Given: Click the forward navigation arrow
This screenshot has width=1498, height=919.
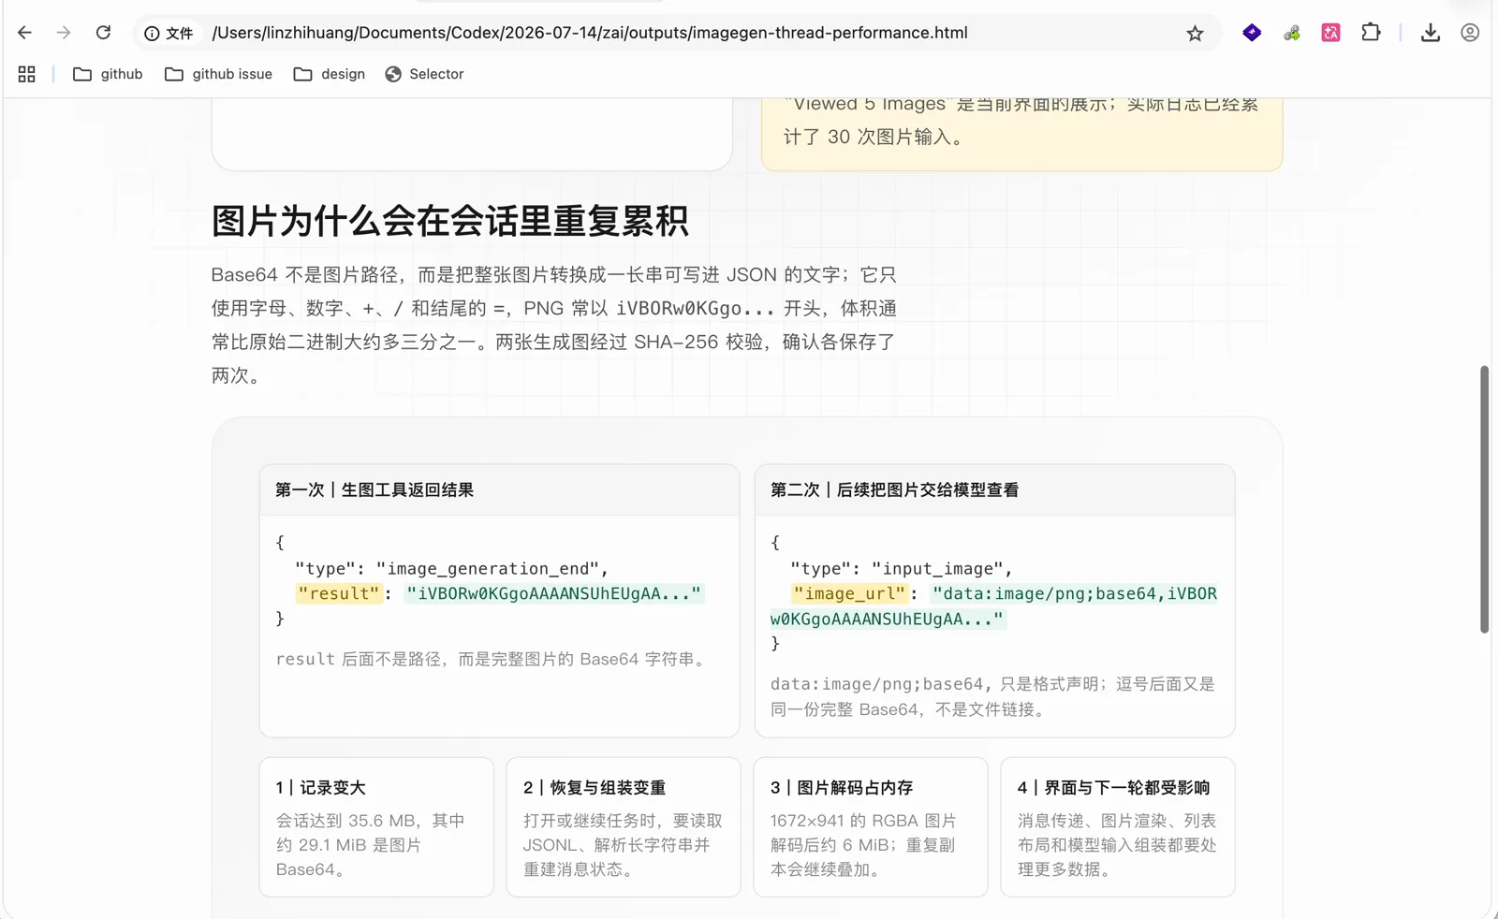Looking at the screenshot, I should point(64,33).
